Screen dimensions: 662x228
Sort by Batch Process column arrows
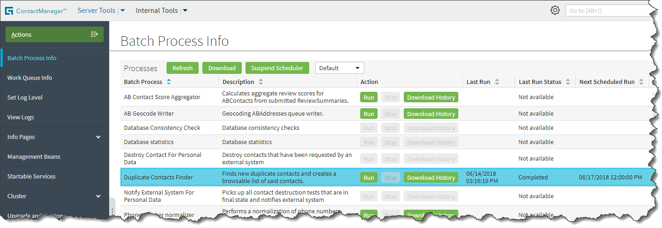169,82
